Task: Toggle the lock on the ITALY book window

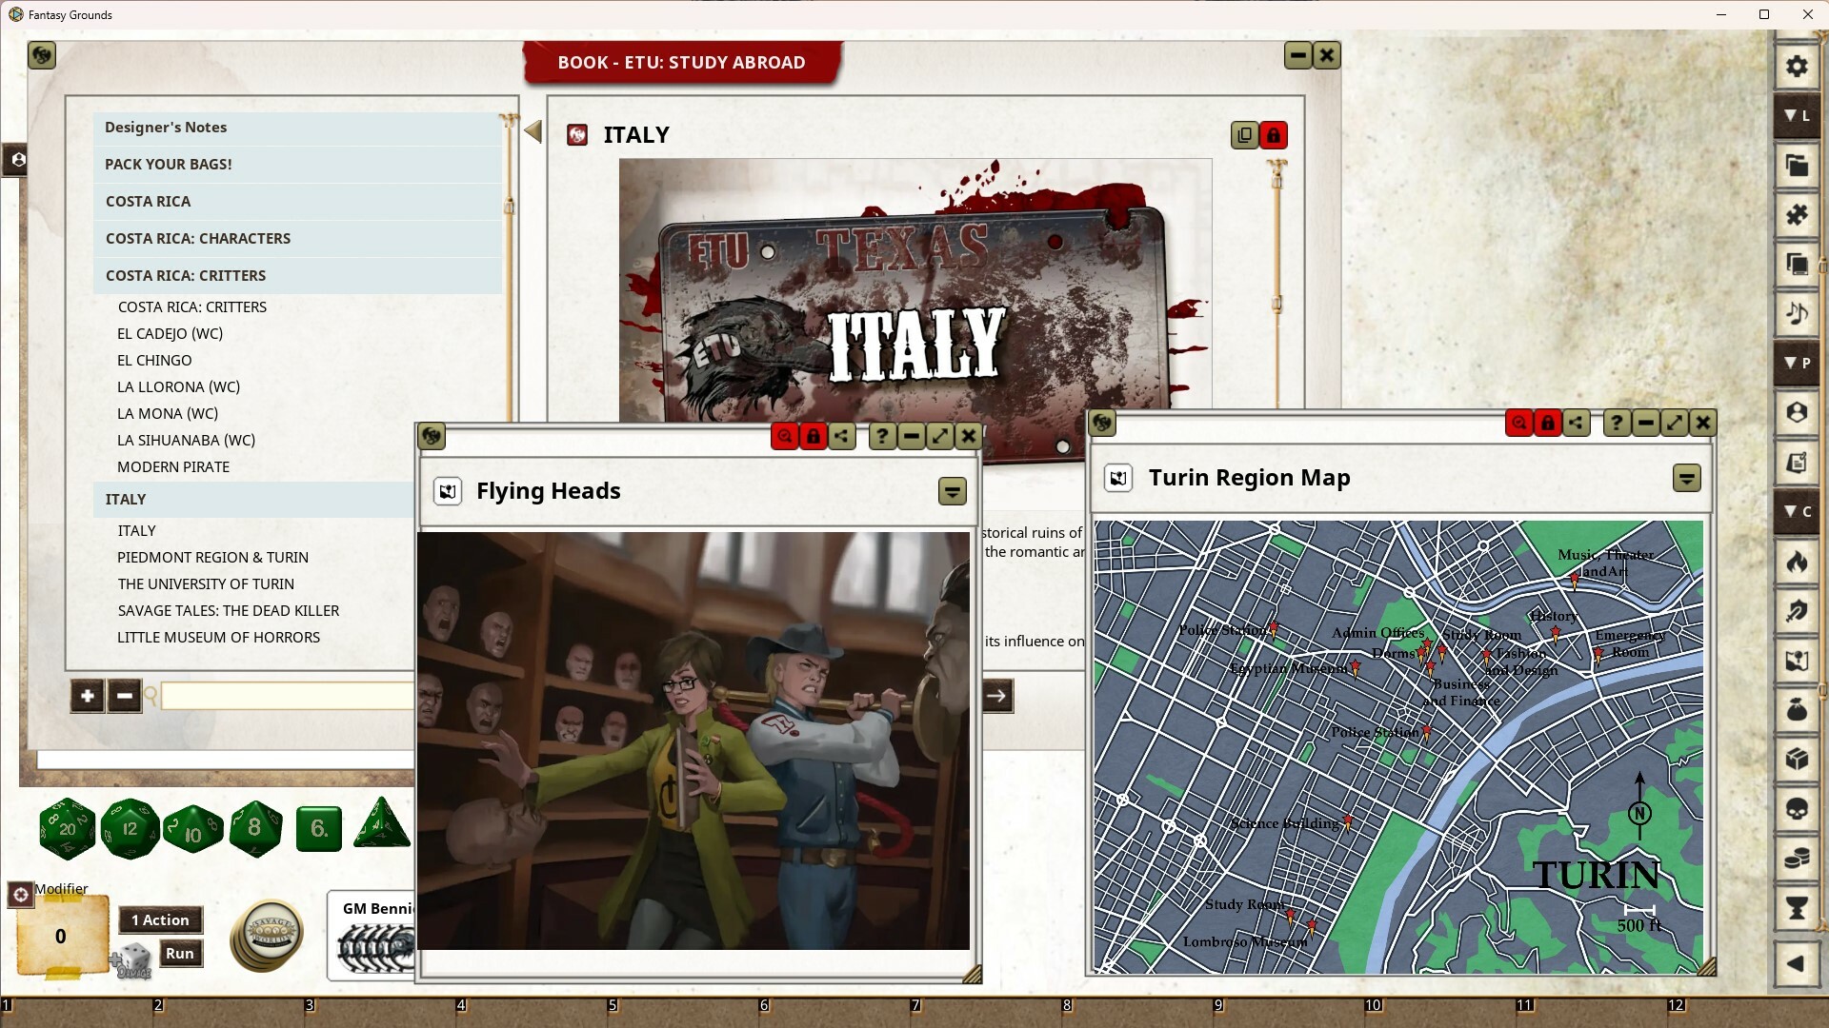Action: point(1274,135)
